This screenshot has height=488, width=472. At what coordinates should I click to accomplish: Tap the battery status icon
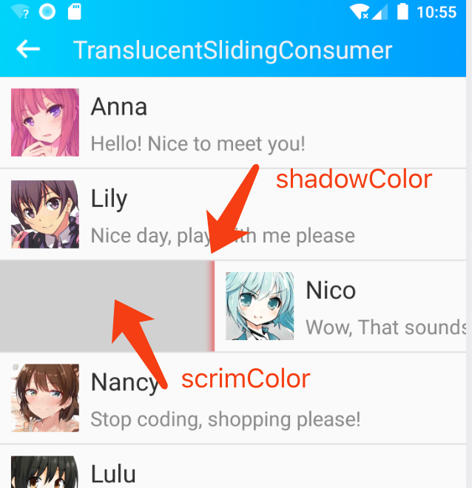[x=402, y=12]
